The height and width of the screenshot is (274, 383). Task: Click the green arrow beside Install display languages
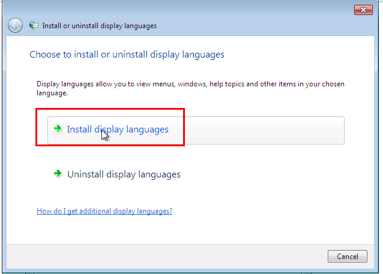(58, 128)
